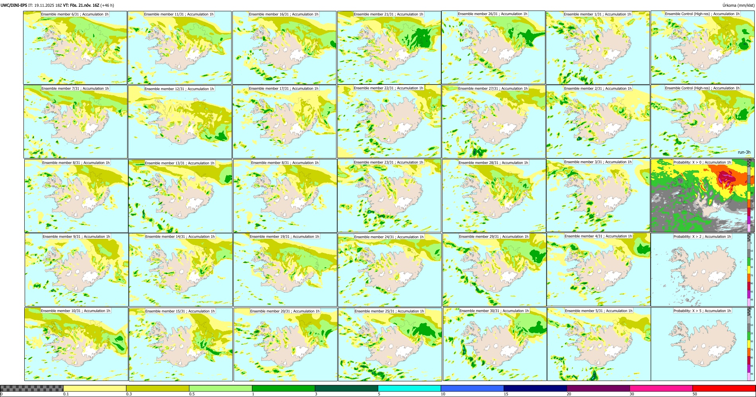Pick the pink 30–50 legend swatch
Viewport: 756px width, 397px height.
coord(661,388)
